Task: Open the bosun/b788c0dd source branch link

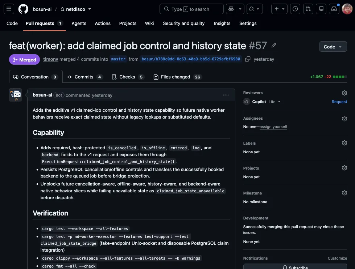Action: [x=191, y=59]
